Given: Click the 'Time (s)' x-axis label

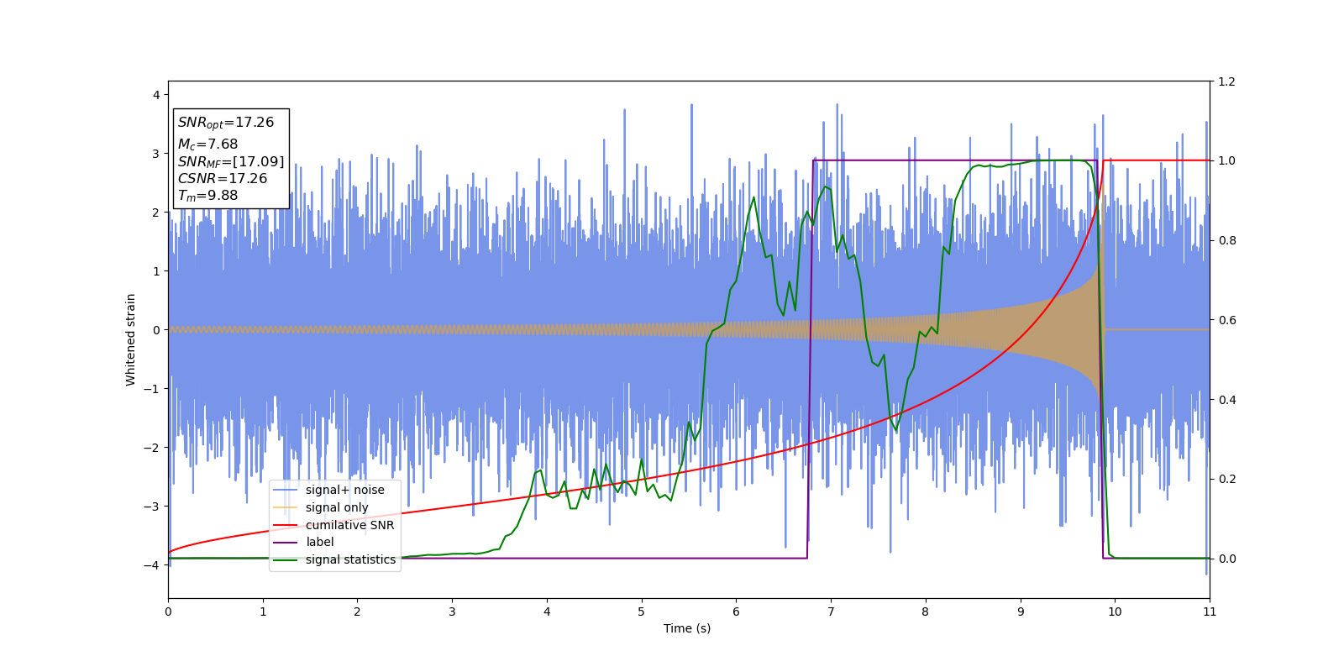Looking at the screenshot, I should pyautogui.click(x=687, y=628).
